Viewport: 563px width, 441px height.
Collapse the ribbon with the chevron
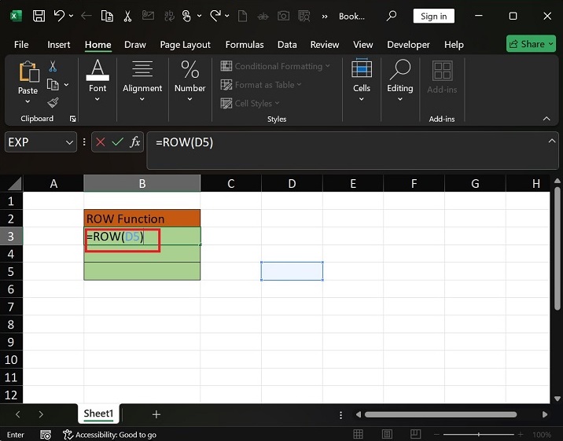click(546, 119)
